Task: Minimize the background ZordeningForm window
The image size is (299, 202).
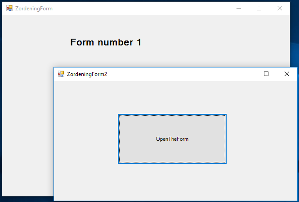Action: pyautogui.click(x=239, y=8)
